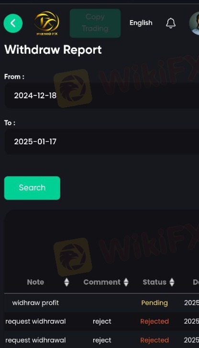Click the Search button
The image size is (199, 348).
pos(32,188)
